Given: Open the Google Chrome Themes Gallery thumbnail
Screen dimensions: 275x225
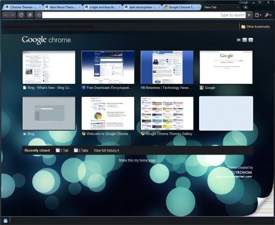Looking at the screenshot, I should tap(167, 114).
